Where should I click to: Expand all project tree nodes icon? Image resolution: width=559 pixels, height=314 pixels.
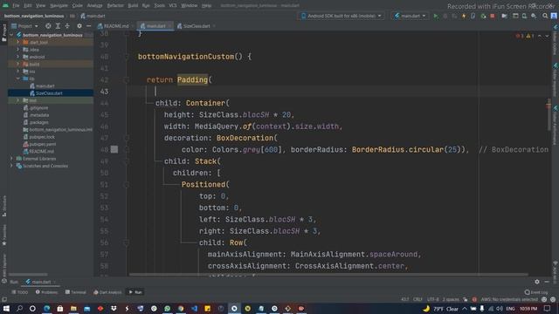coord(58,26)
